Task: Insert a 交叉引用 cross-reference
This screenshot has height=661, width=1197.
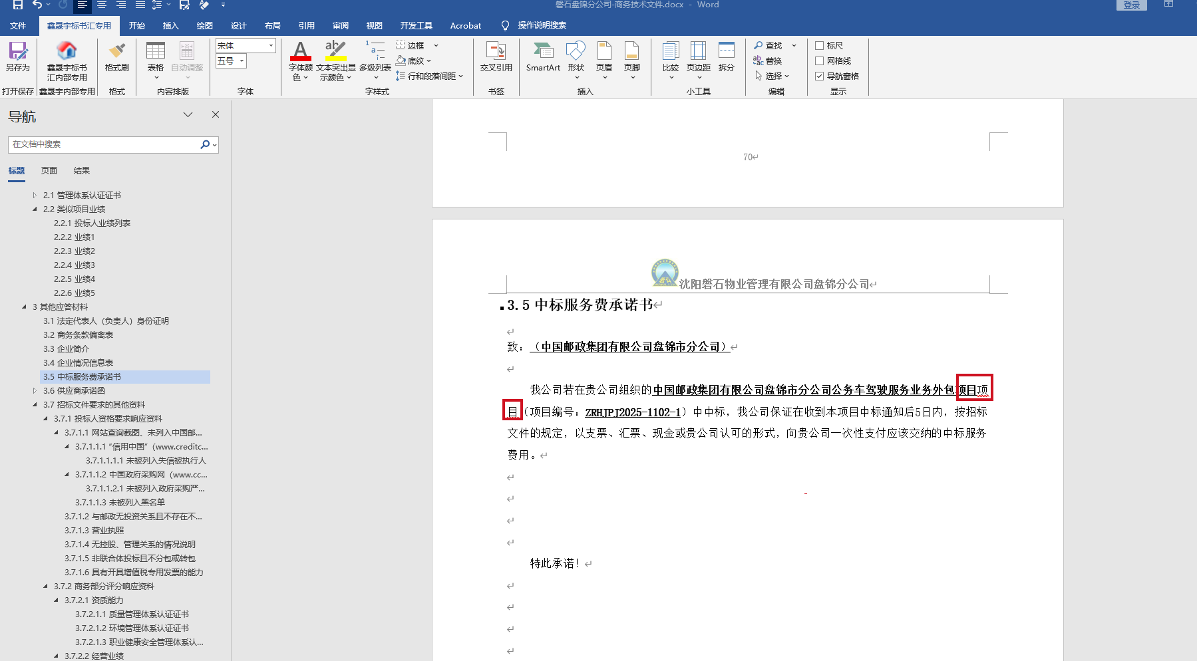Action: [496, 57]
